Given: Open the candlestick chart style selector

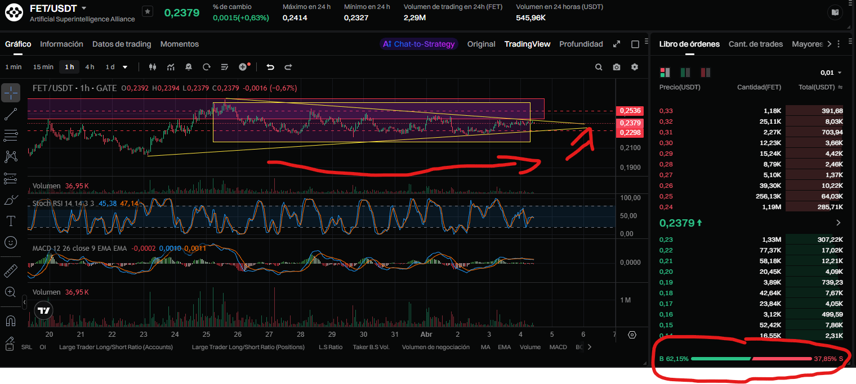Looking at the screenshot, I should tap(152, 67).
